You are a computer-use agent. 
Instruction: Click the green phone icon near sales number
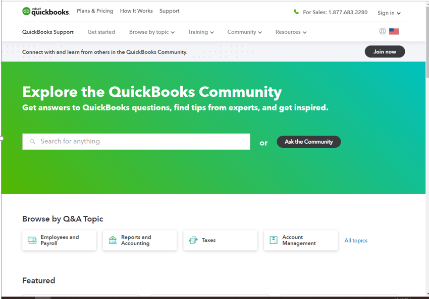296,12
